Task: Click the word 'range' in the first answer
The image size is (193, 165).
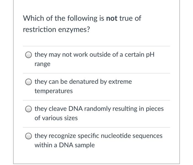Action: (x=42, y=64)
